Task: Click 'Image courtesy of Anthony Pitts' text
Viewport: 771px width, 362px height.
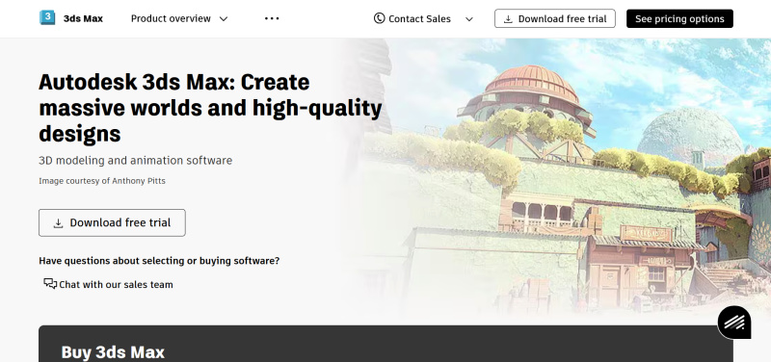Action: coord(102,181)
